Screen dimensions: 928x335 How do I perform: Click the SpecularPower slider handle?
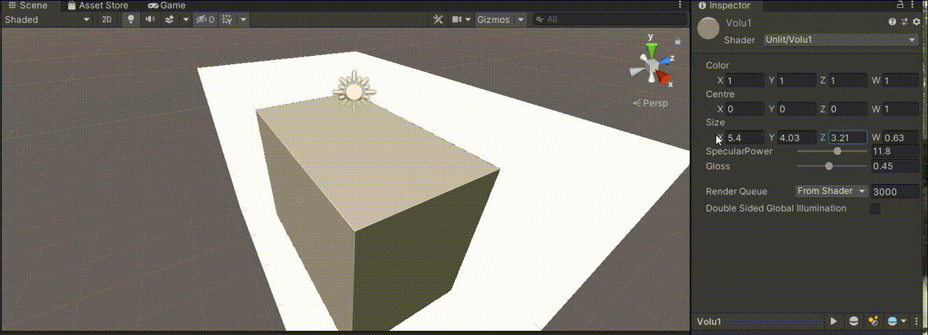point(837,151)
